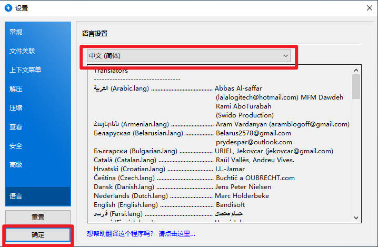Open the 常规 settings page
This screenshot has height=247, width=378.
(16, 32)
